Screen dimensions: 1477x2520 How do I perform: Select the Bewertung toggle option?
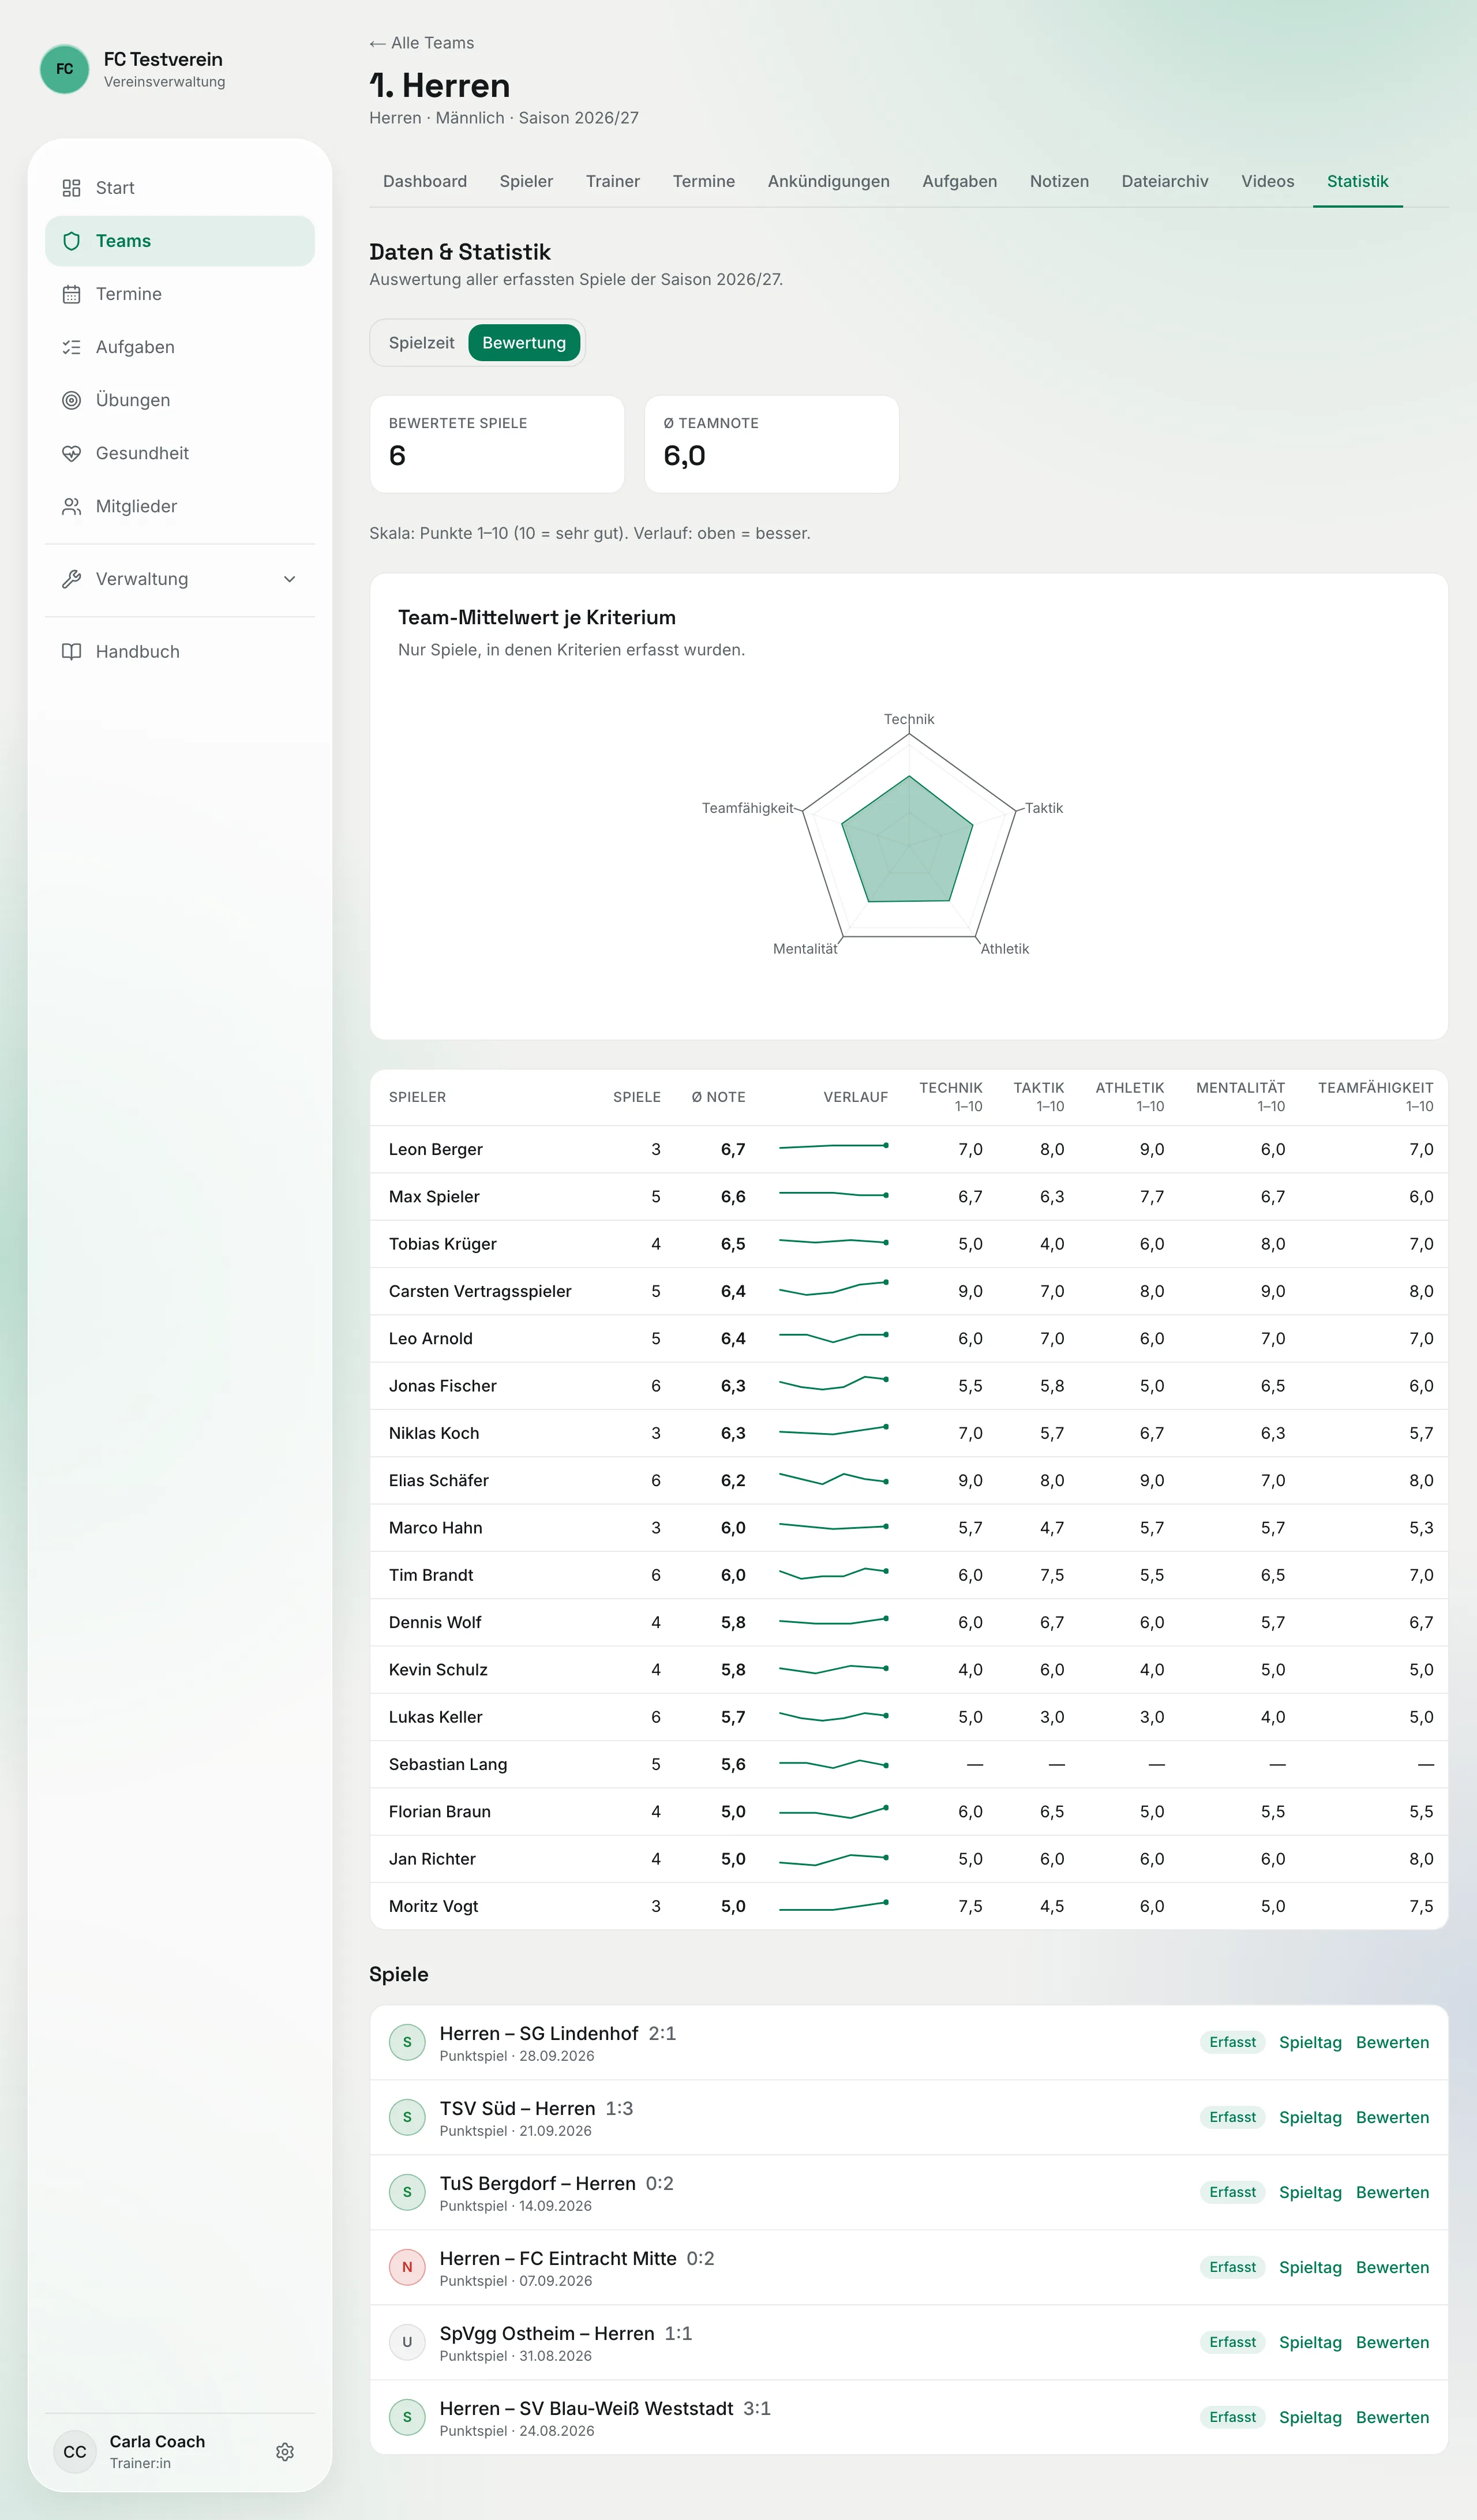click(x=524, y=343)
